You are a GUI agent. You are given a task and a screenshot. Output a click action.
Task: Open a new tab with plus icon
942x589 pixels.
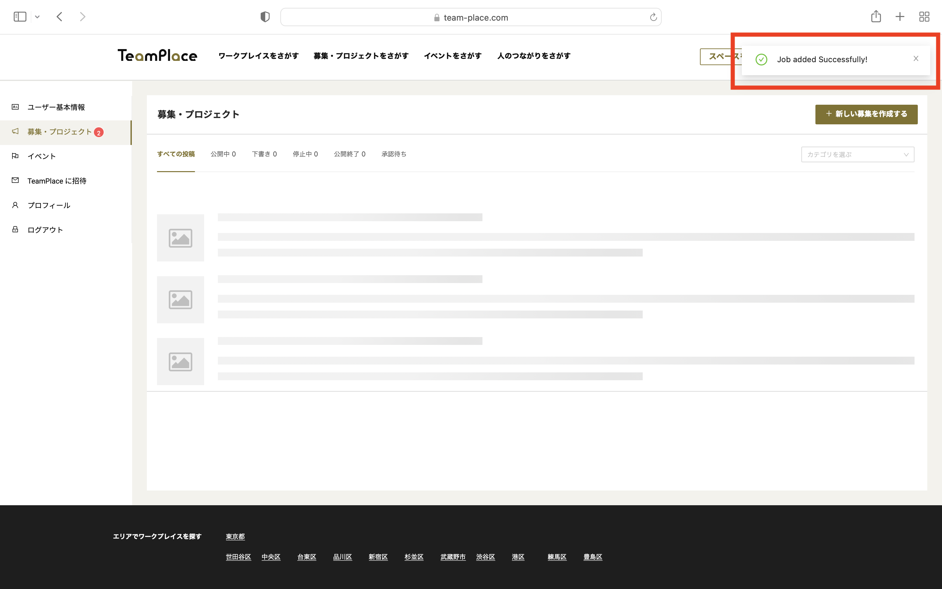(899, 17)
